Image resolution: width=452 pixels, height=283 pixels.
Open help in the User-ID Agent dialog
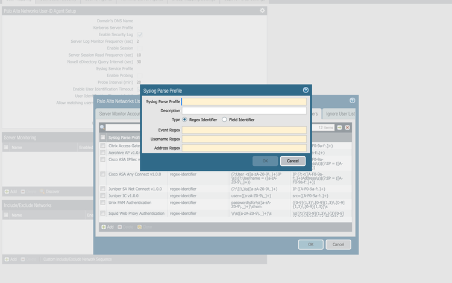pos(352,100)
